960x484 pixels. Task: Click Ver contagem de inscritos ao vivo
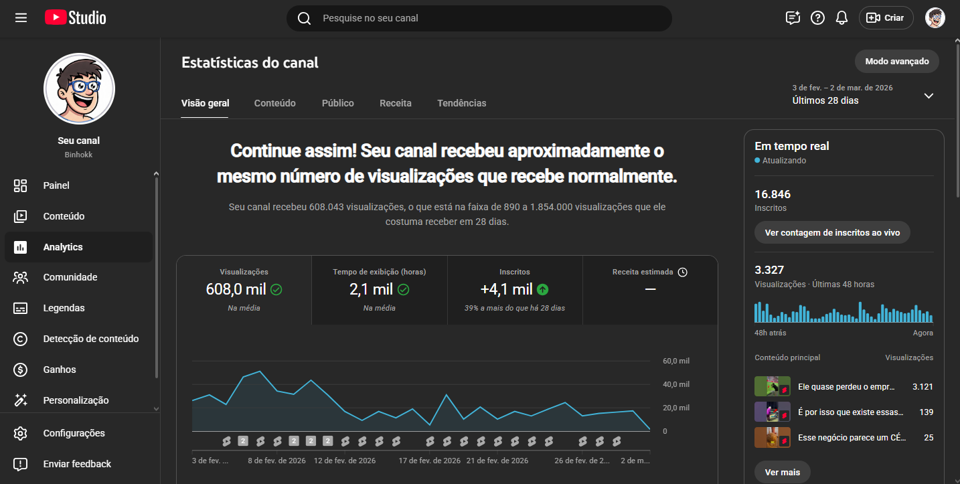click(x=832, y=232)
